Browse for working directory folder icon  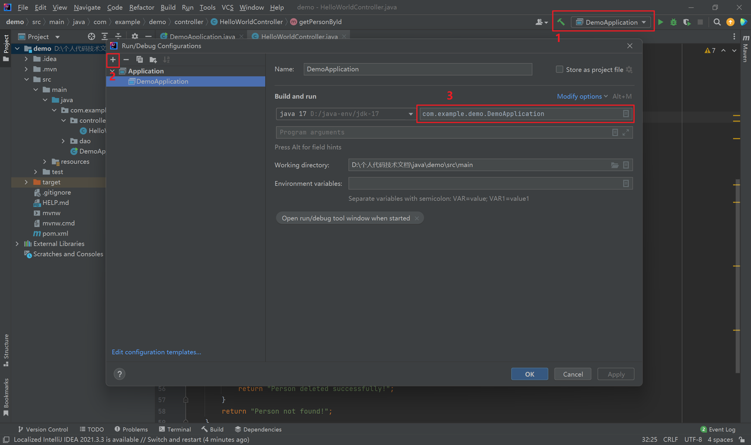coord(615,166)
